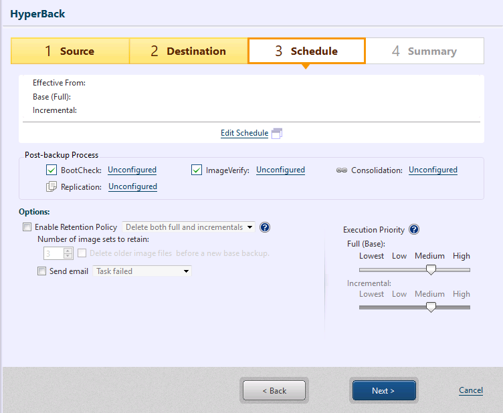Open the Summary step tab
503x413 pixels.
[424, 51]
